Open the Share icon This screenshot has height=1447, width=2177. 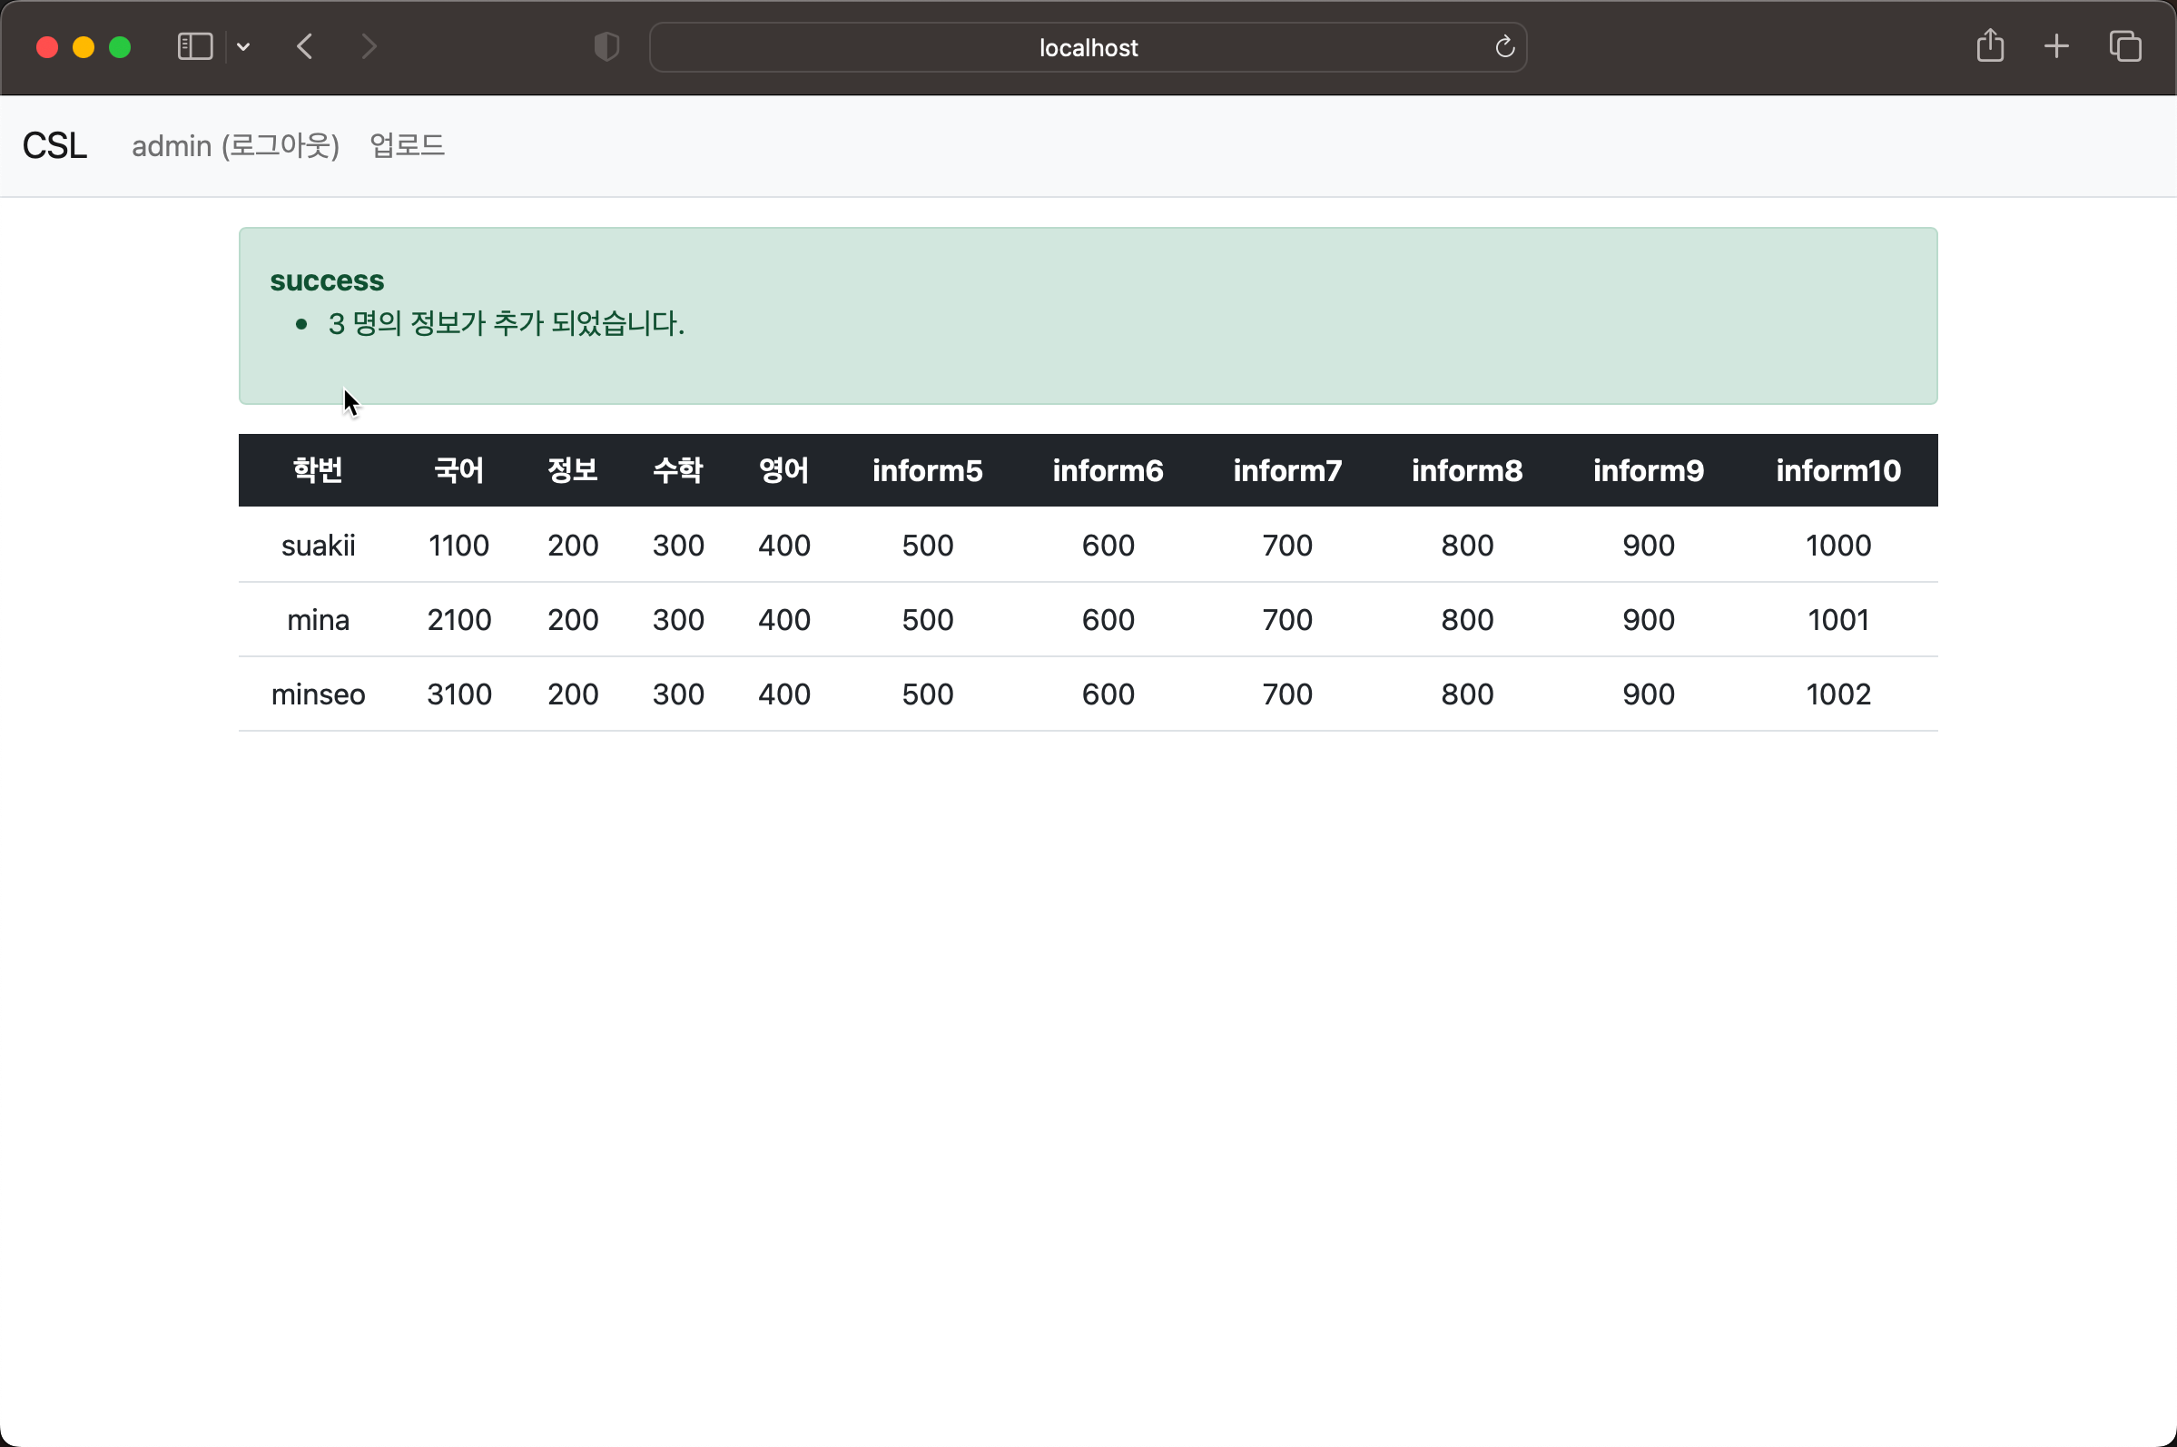[x=1990, y=46]
